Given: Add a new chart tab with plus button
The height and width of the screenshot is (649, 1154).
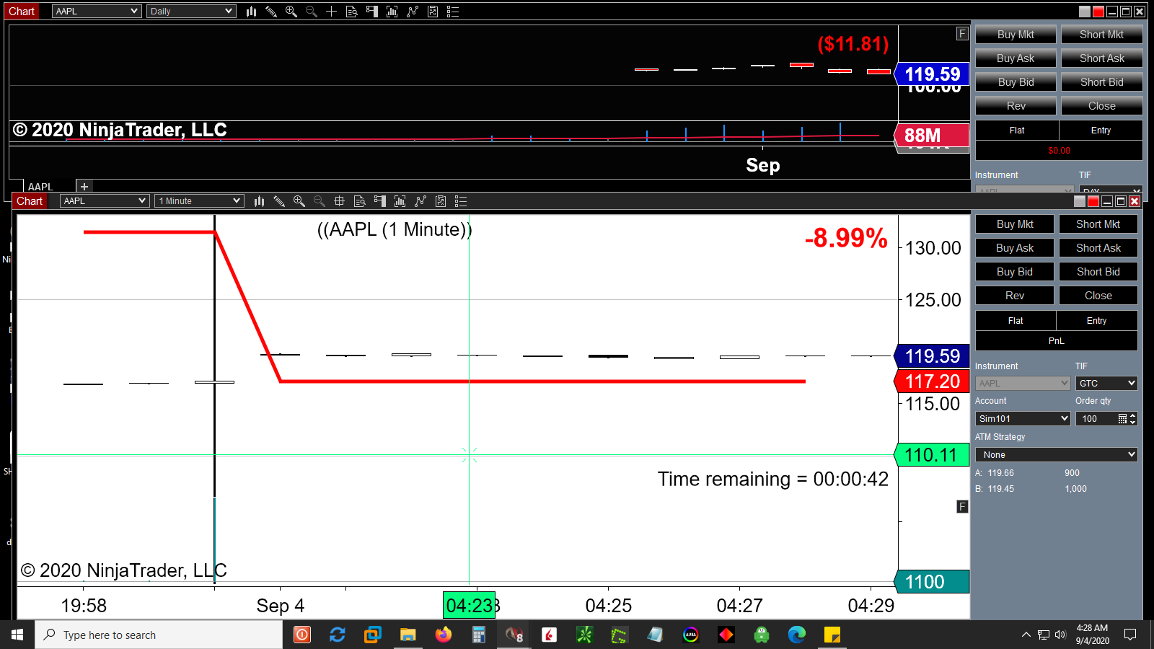Looking at the screenshot, I should [84, 187].
